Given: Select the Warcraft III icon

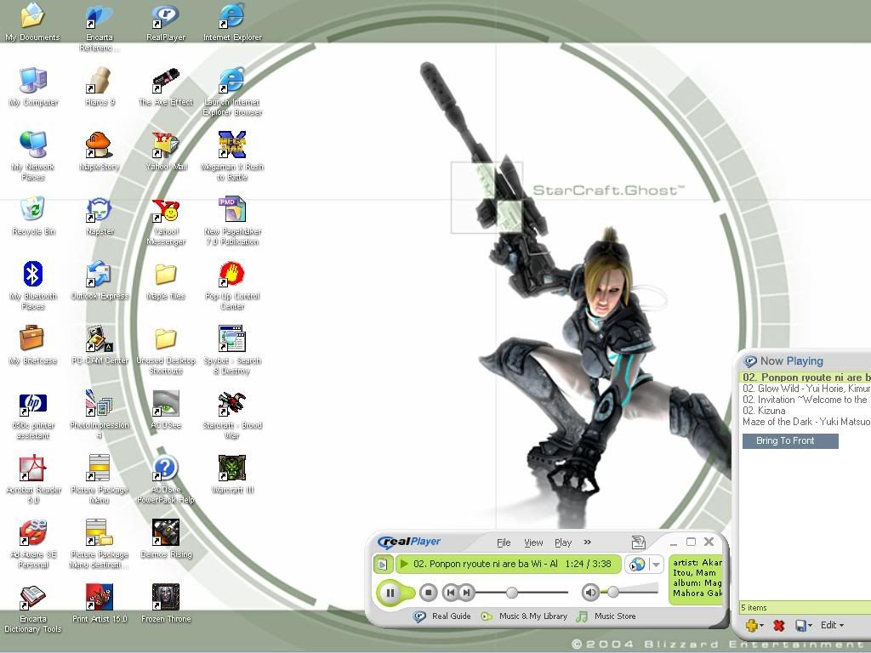Looking at the screenshot, I should pyautogui.click(x=232, y=474).
